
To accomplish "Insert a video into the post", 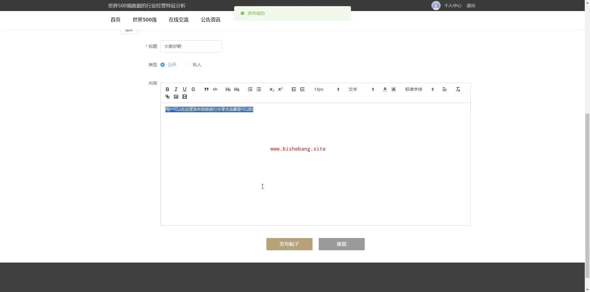I will point(184,97).
